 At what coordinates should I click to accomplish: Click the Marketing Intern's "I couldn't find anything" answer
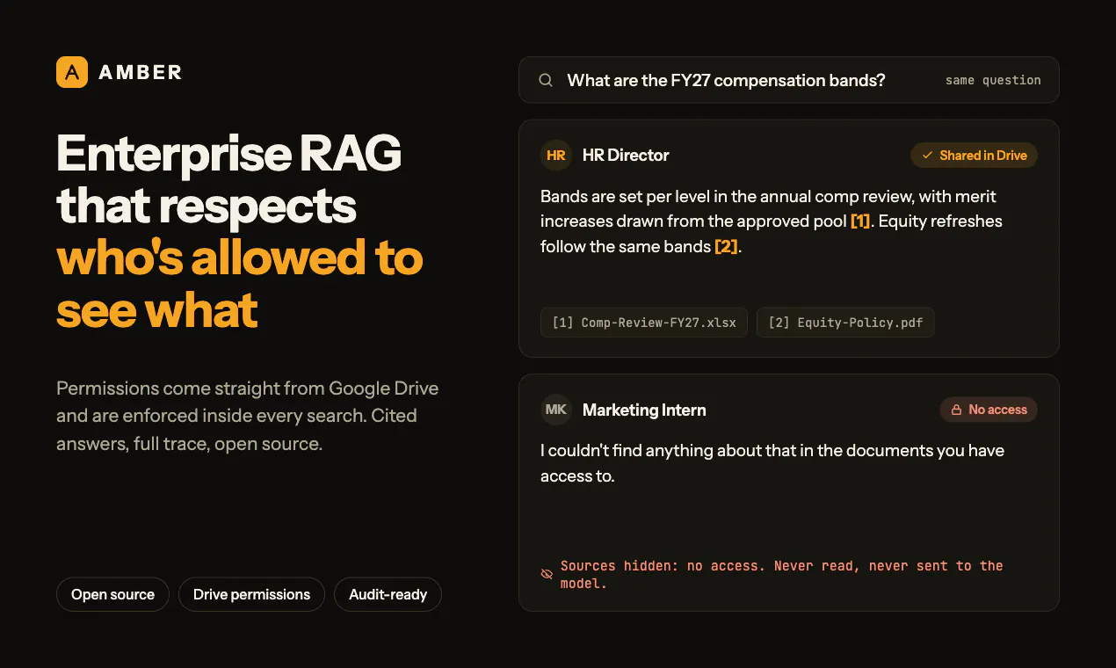tap(772, 463)
